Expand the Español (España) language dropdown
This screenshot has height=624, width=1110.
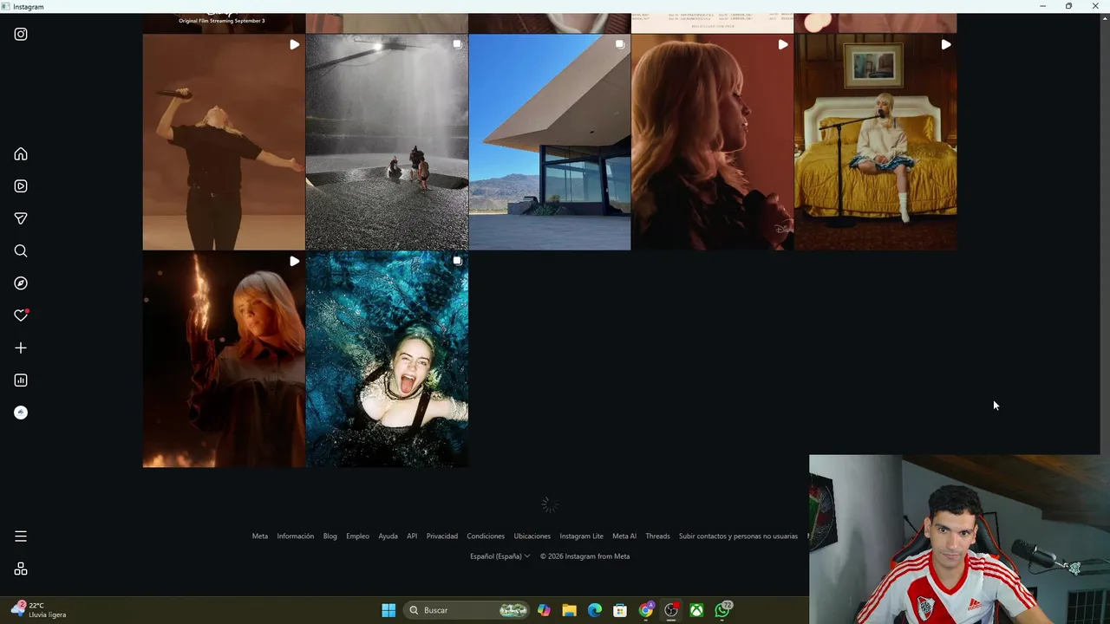point(500,556)
